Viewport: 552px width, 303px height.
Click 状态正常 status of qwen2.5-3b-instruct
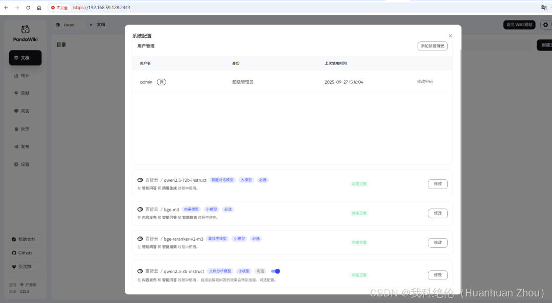coord(359,275)
